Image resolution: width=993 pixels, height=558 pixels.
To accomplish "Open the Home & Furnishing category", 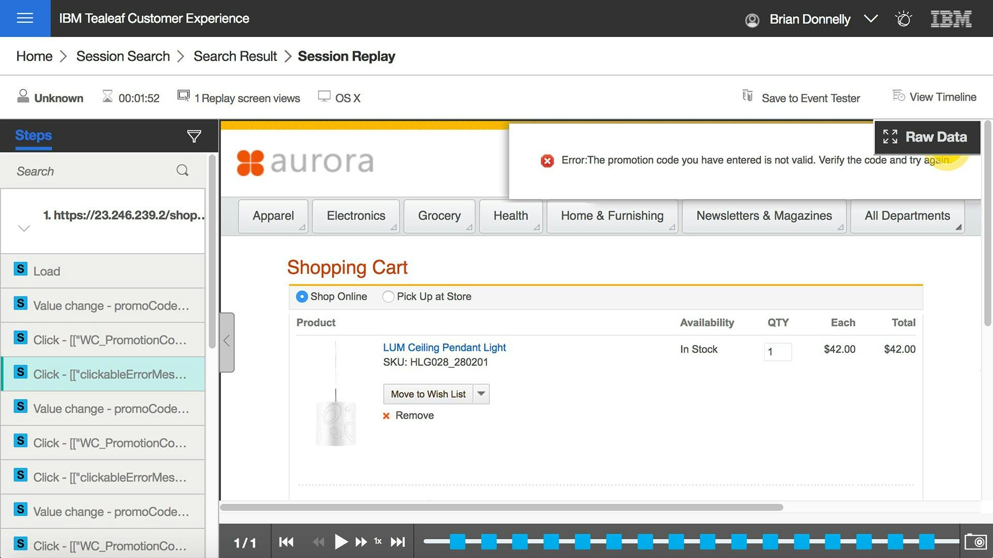I will (x=612, y=216).
